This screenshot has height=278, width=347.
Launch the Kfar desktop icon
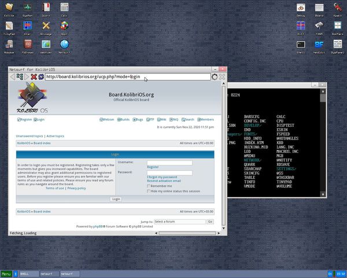click(x=28, y=26)
